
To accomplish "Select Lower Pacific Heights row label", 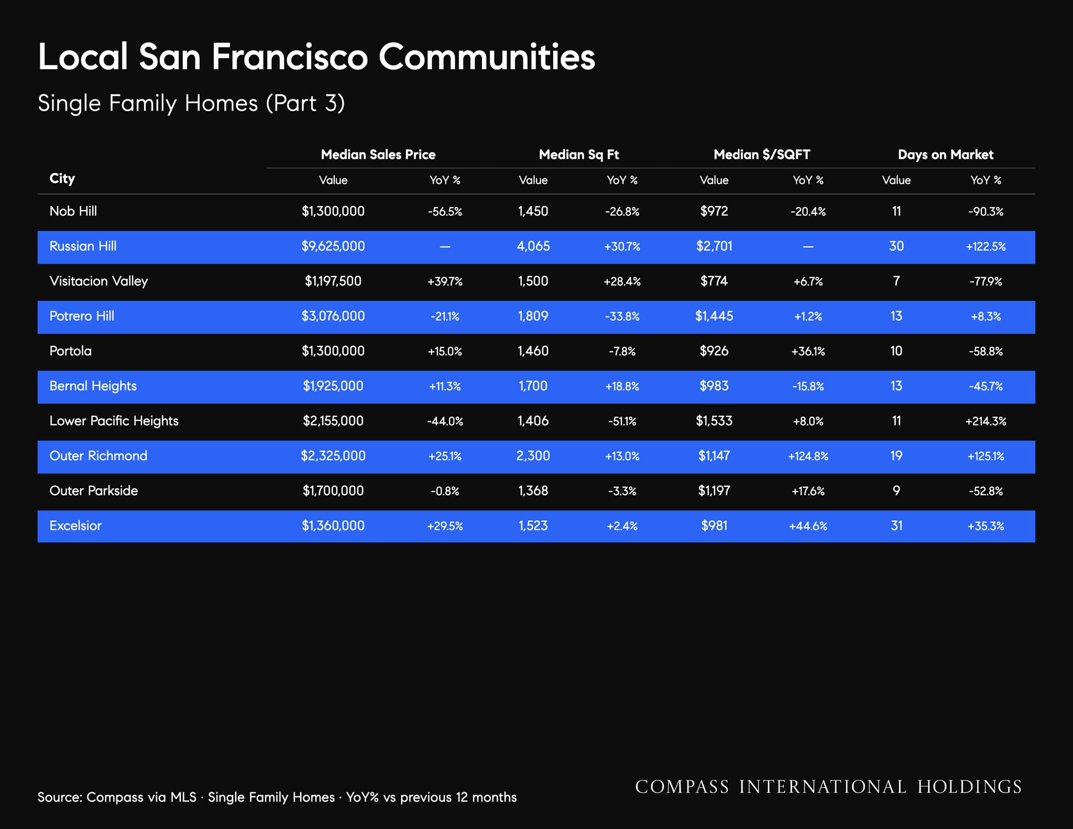I will tap(114, 421).
